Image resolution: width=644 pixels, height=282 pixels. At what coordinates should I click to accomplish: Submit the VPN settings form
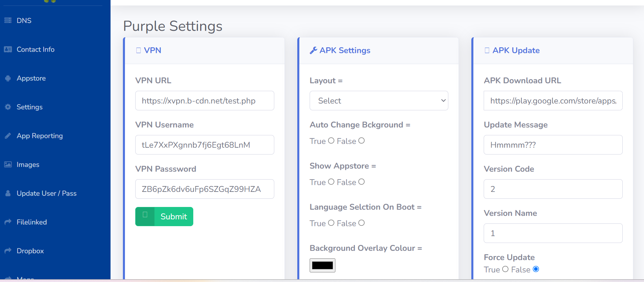164,217
